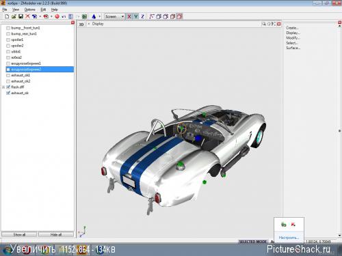
Task: Click the Hide all button
Action: pos(56,234)
